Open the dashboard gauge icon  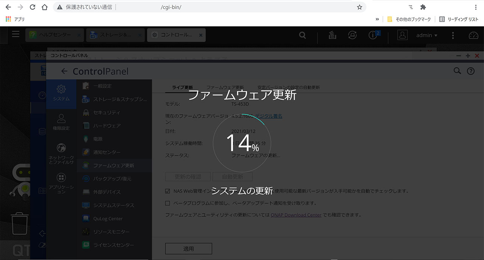(x=473, y=35)
